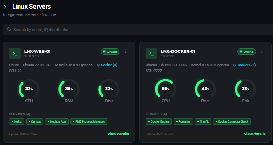Click the LNX-WEB-01 terminal icon
This screenshot has width=273, height=145.
tap(15, 54)
